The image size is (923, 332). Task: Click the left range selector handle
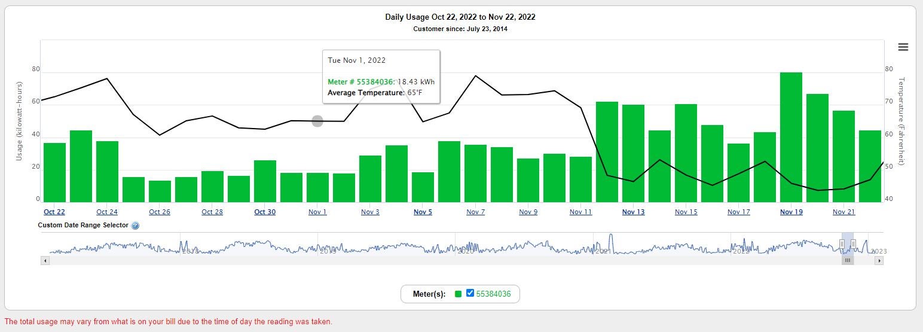pos(842,243)
